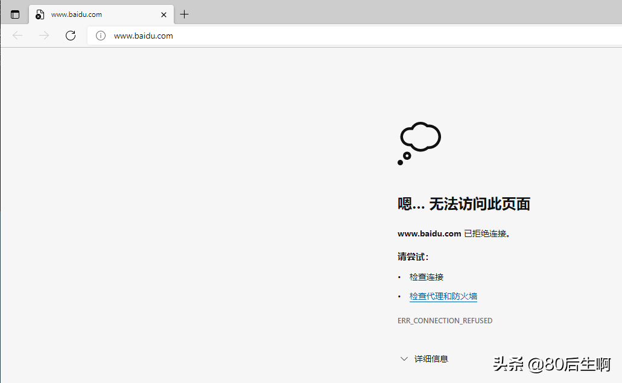The image size is (622, 383).
Task: Expand the 详细信息 details section
Action: click(x=432, y=358)
